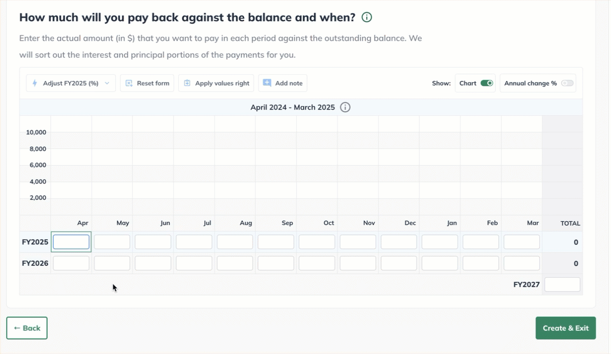This screenshot has width=611, height=354.
Task: Click the 'Sep' column header
Action: pos(287,223)
